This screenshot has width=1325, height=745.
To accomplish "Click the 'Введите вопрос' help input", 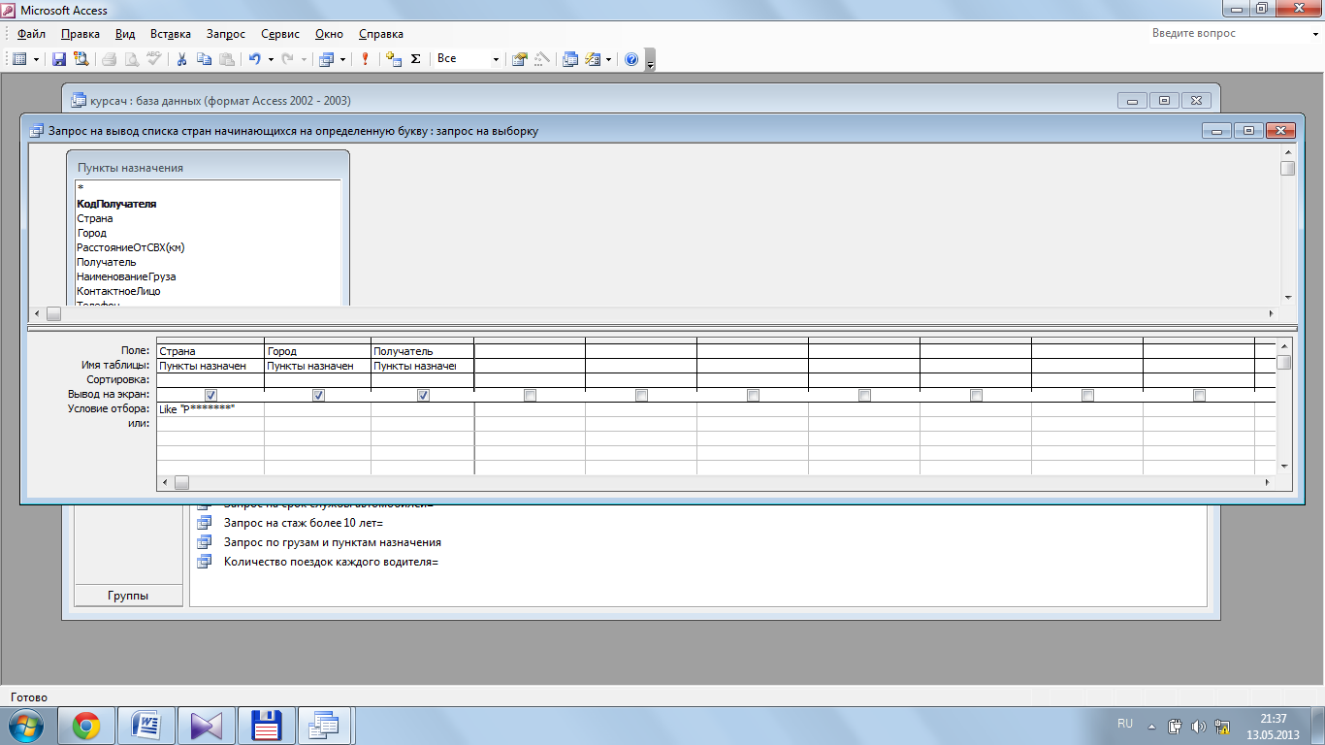I will coord(1227,33).
